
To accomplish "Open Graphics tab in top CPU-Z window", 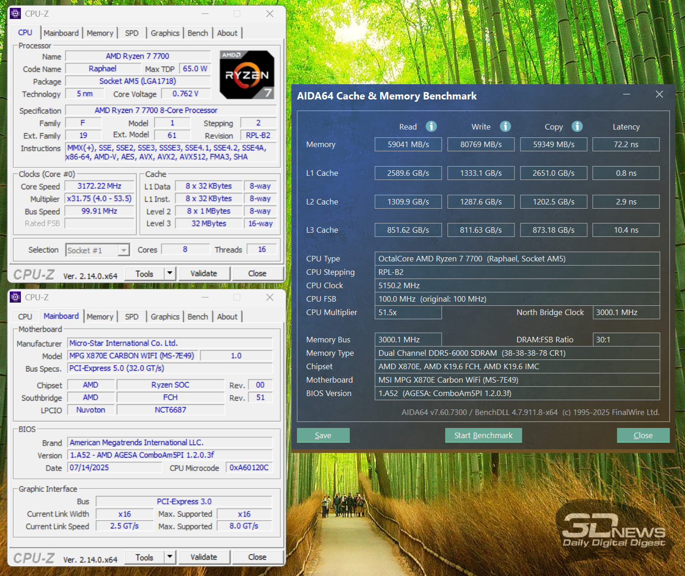I will 165,33.
